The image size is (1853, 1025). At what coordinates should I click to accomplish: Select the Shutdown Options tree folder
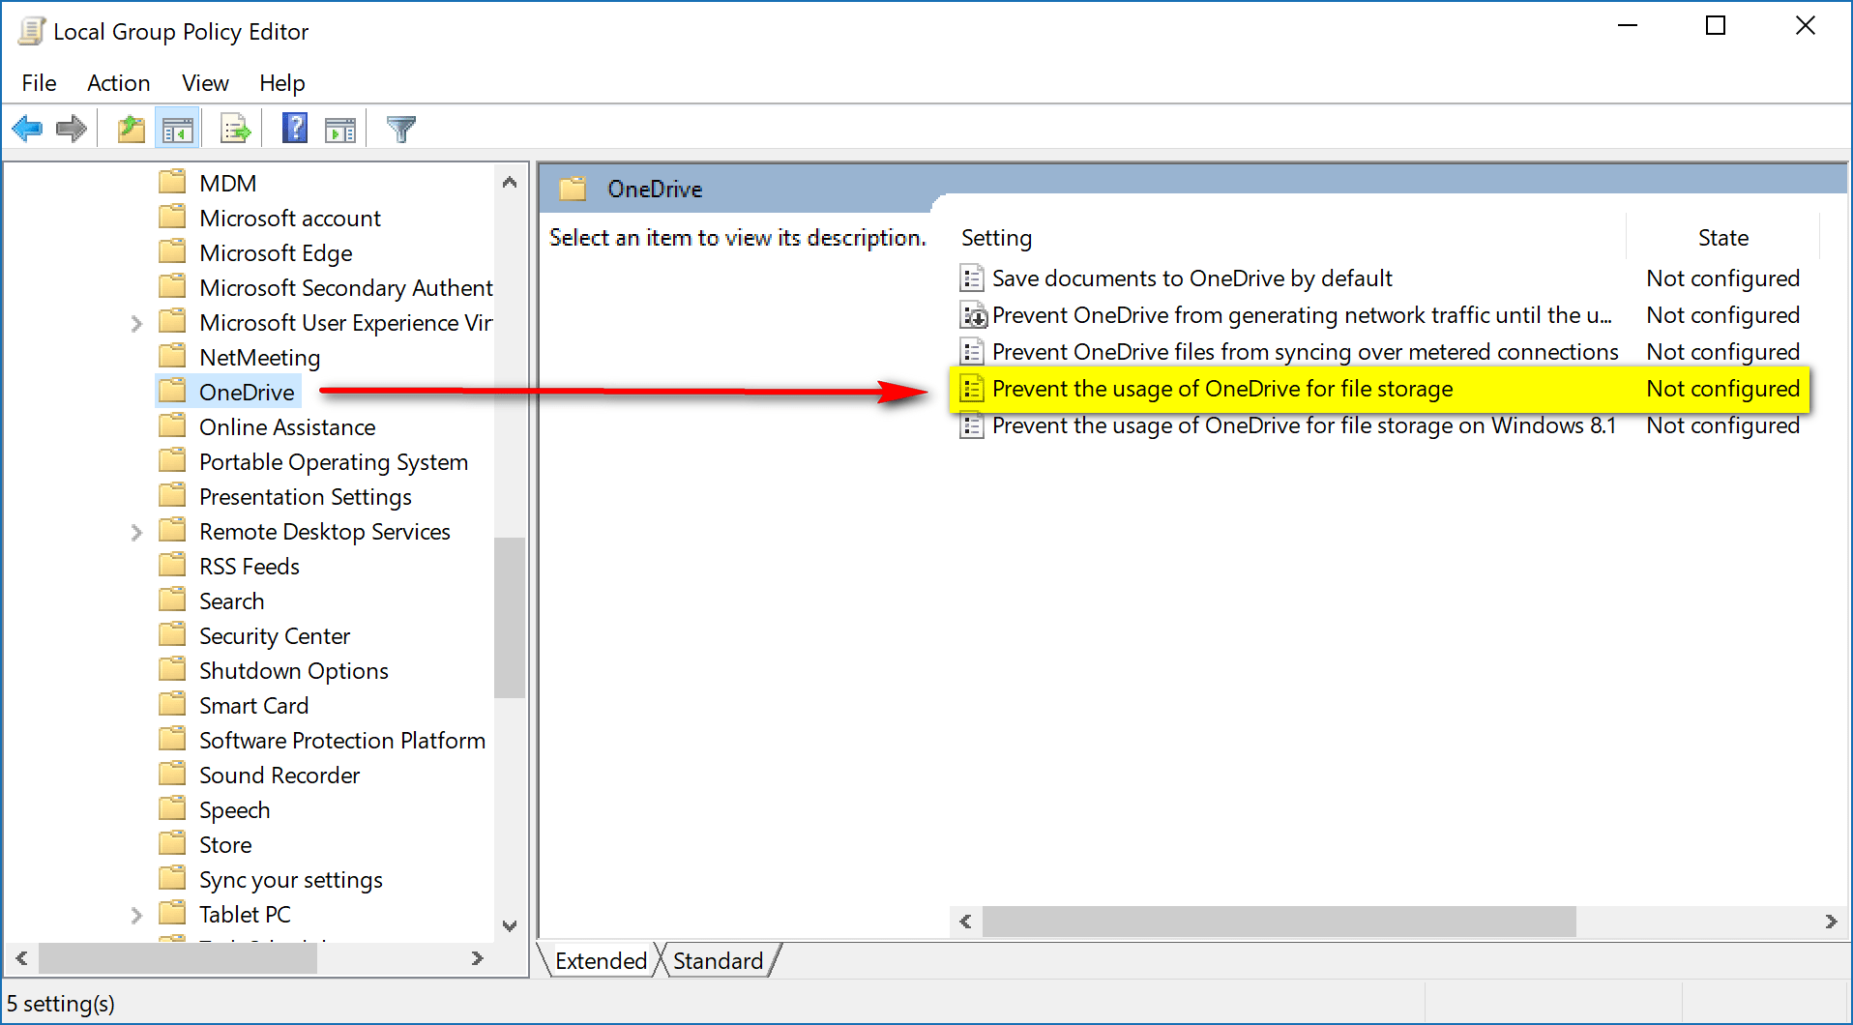[294, 671]
